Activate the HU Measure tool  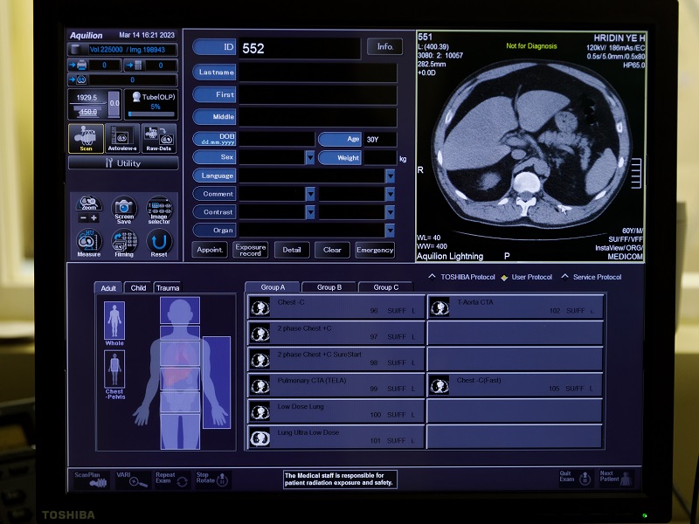88,242
